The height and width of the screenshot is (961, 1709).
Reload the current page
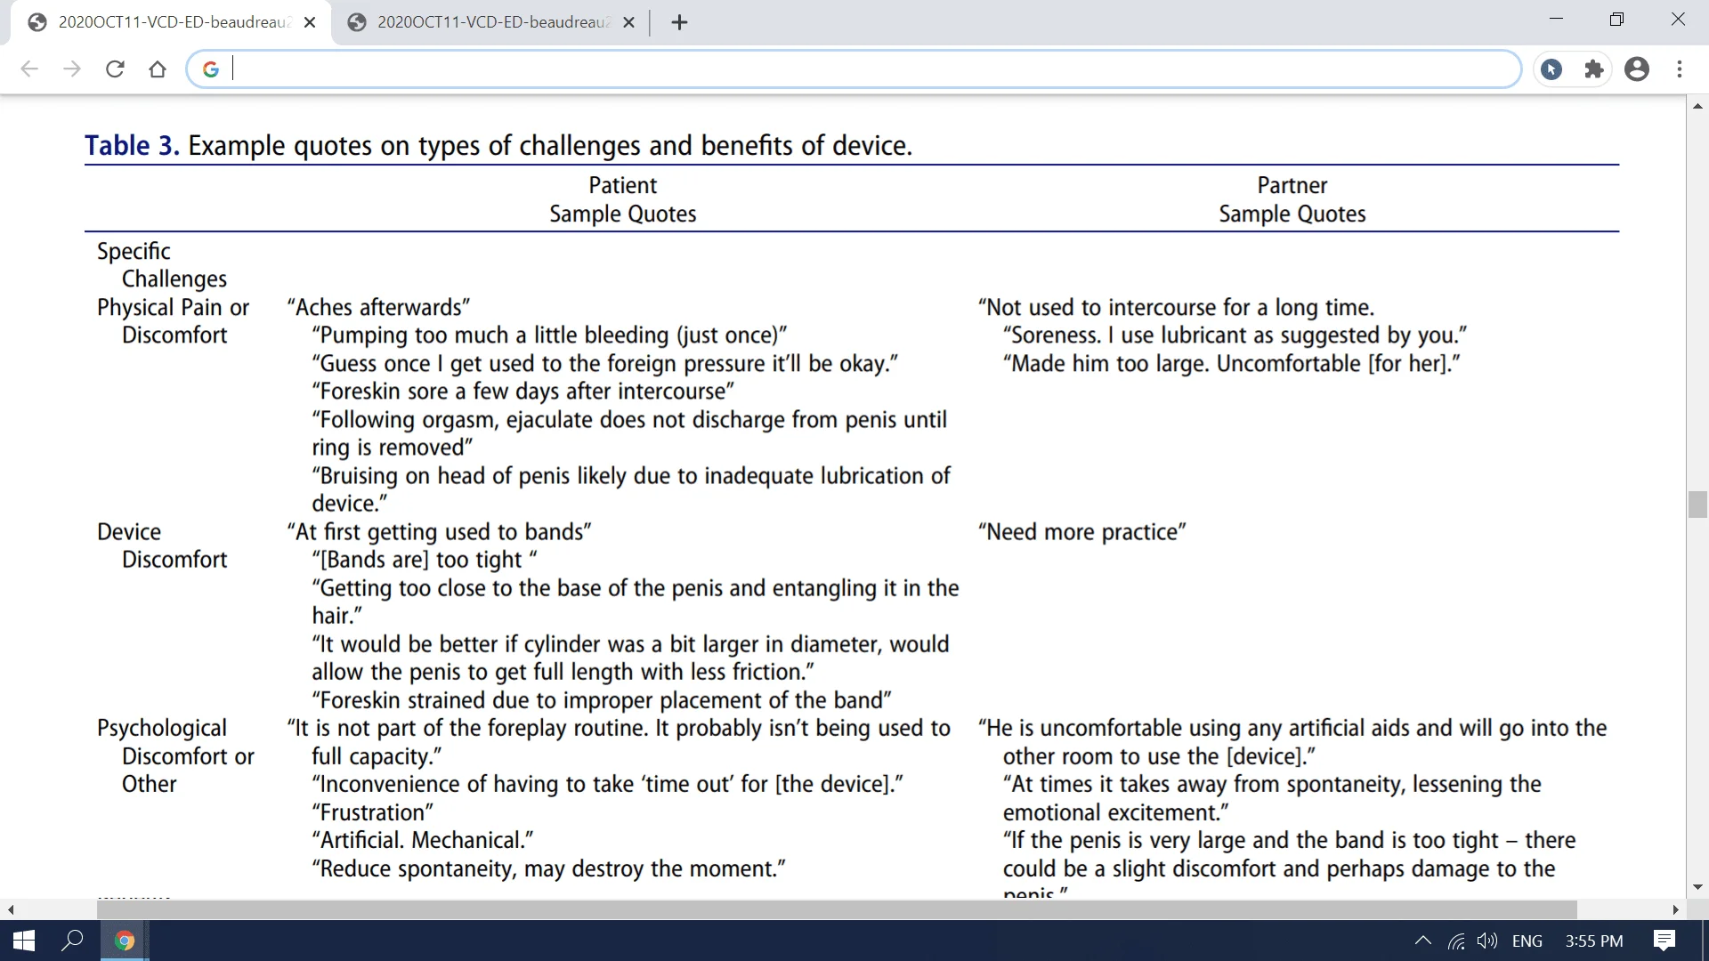click(x=115, y=69)
